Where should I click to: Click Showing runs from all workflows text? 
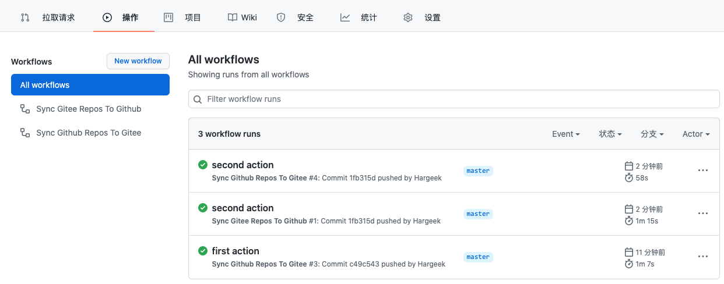[x=249, y=74]
